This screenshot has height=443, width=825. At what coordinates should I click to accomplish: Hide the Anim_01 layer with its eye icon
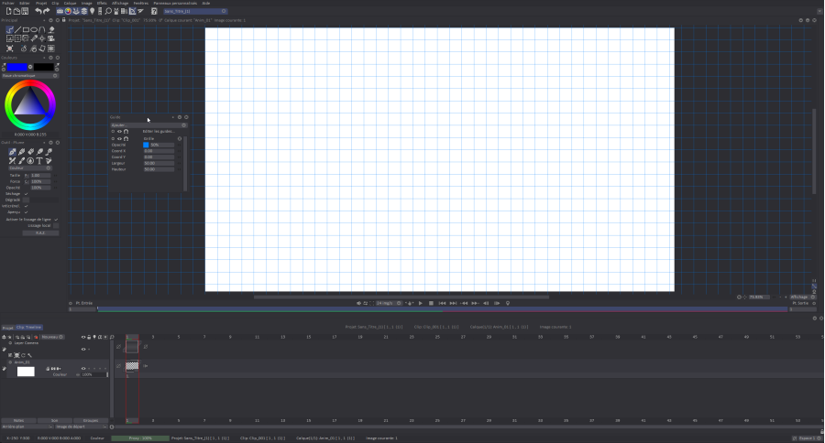coord(83,368)
